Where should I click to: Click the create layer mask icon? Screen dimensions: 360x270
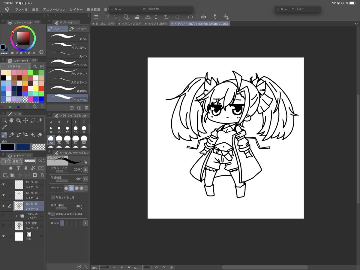[35, 175]
